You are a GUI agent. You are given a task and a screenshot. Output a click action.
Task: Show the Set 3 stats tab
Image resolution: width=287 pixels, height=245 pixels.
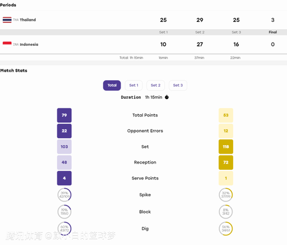178,85
